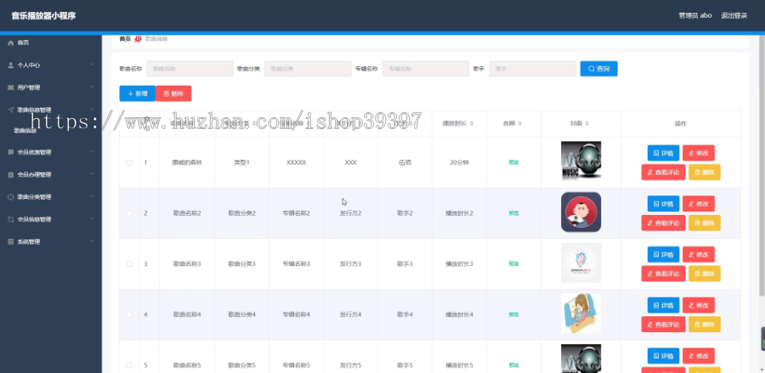The height and width of the screenshot is (373, 765).
Task: Click the 歌曲名称 search input field
Action: [x=190, y=69]
